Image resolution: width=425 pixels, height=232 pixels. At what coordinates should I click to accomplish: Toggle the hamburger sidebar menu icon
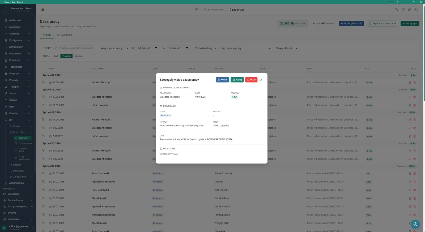43,10
